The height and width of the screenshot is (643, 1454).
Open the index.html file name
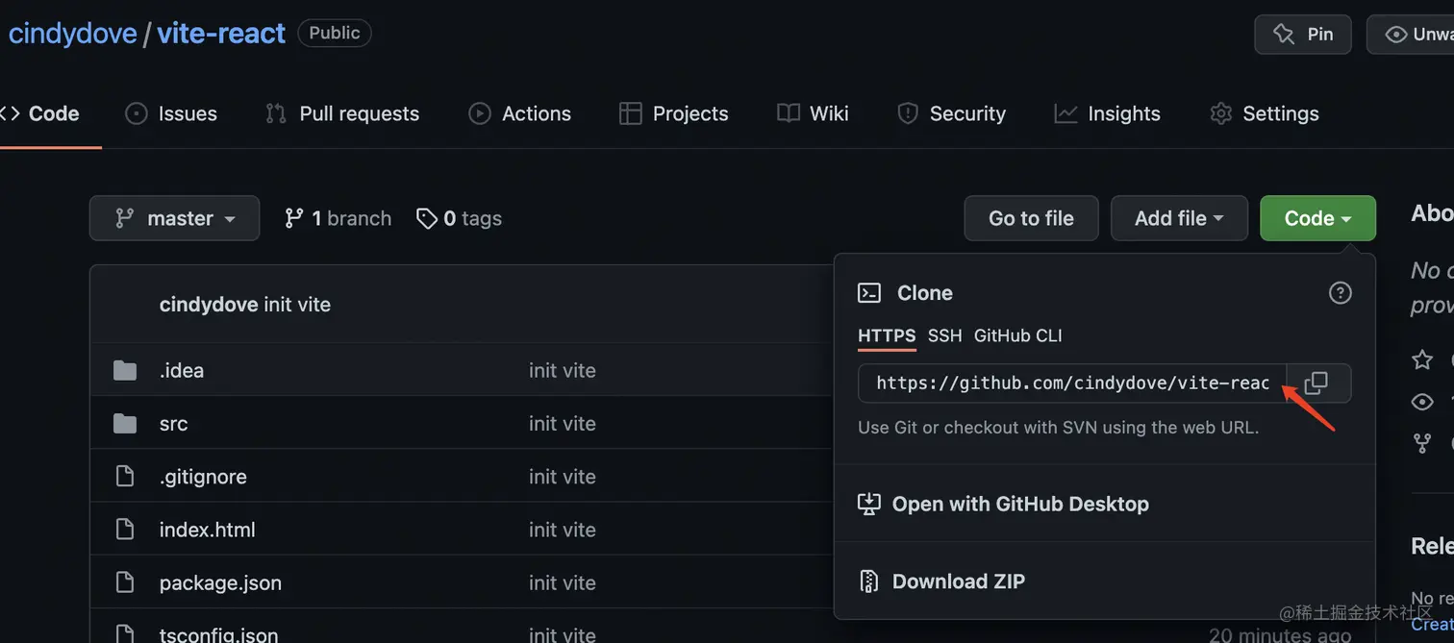click(208, 530)
